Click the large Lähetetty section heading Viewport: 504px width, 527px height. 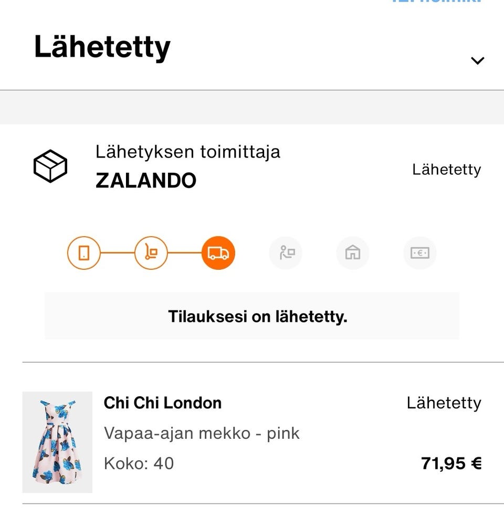pyautogui.click(x=102, y=47)
